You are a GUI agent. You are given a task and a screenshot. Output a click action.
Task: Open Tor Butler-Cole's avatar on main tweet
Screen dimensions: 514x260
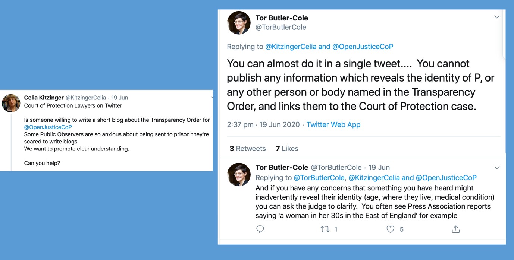click(x=239, y=23)
